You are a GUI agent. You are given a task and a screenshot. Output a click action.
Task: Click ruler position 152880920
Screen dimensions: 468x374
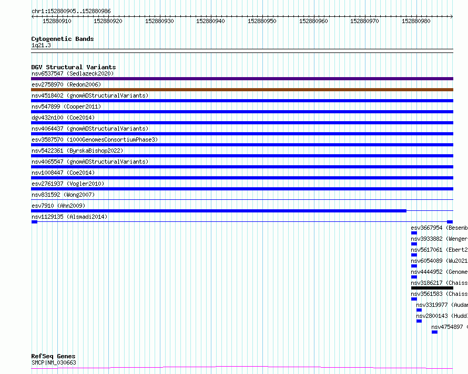(108, 21)
